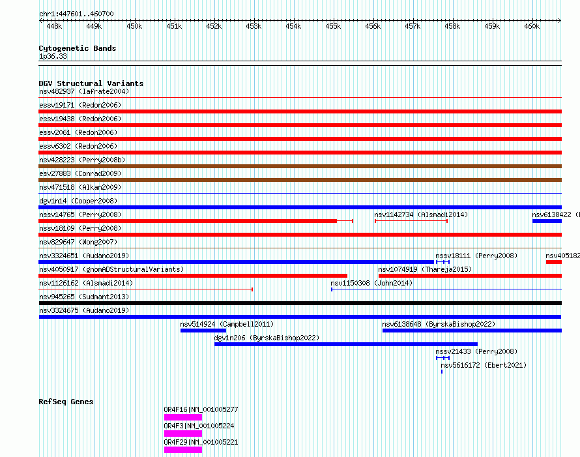Click the black nsv945265 (Sudmant2013) bar
This screenshot has height=457, width=580.
300,303
